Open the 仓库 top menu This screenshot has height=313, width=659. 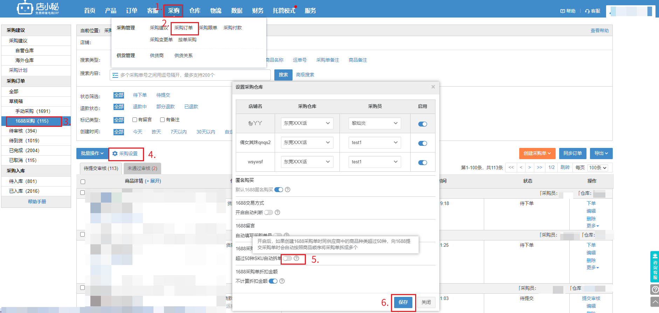(x=195, y=11)
